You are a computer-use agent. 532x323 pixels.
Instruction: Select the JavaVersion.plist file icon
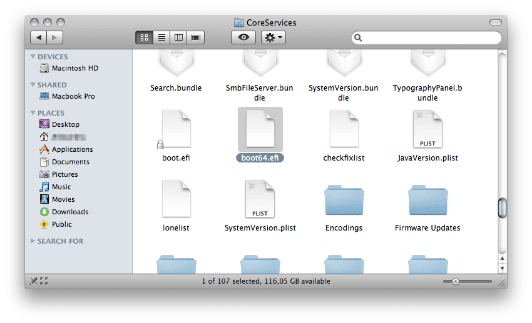click(427, 129)
